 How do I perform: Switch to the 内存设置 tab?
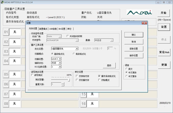coord(33,29)
